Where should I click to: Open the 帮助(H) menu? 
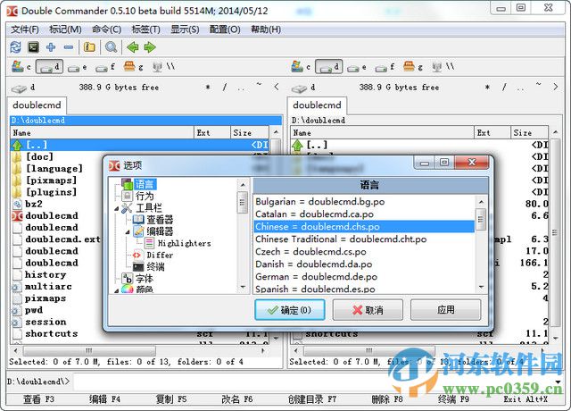pos(266,29)
